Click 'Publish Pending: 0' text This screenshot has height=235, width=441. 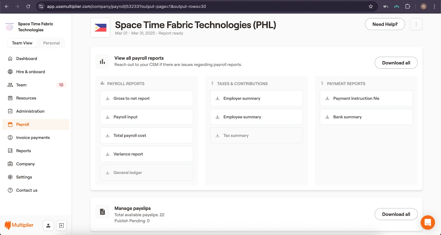[x=132, y=221]
